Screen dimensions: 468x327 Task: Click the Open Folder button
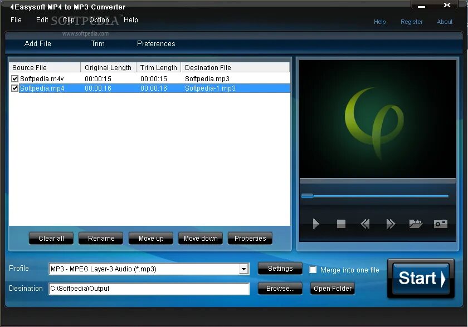[332, 288]
